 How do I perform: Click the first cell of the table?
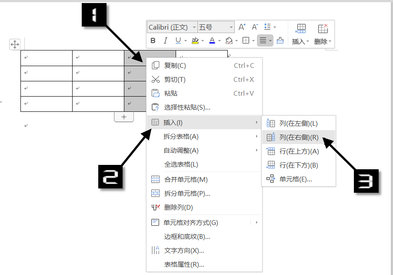click(x=47, y=58)
